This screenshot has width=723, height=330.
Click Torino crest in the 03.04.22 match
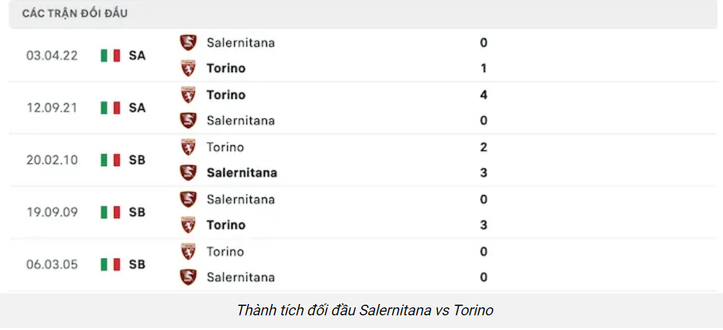[188, 68]
